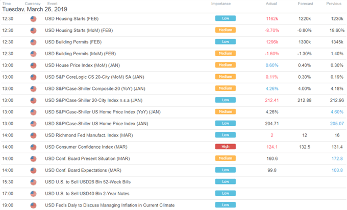This screenshot has width=347, height=210.
Task: Click the flag icon on House Price Index row
Action: [x=33, y=65]
